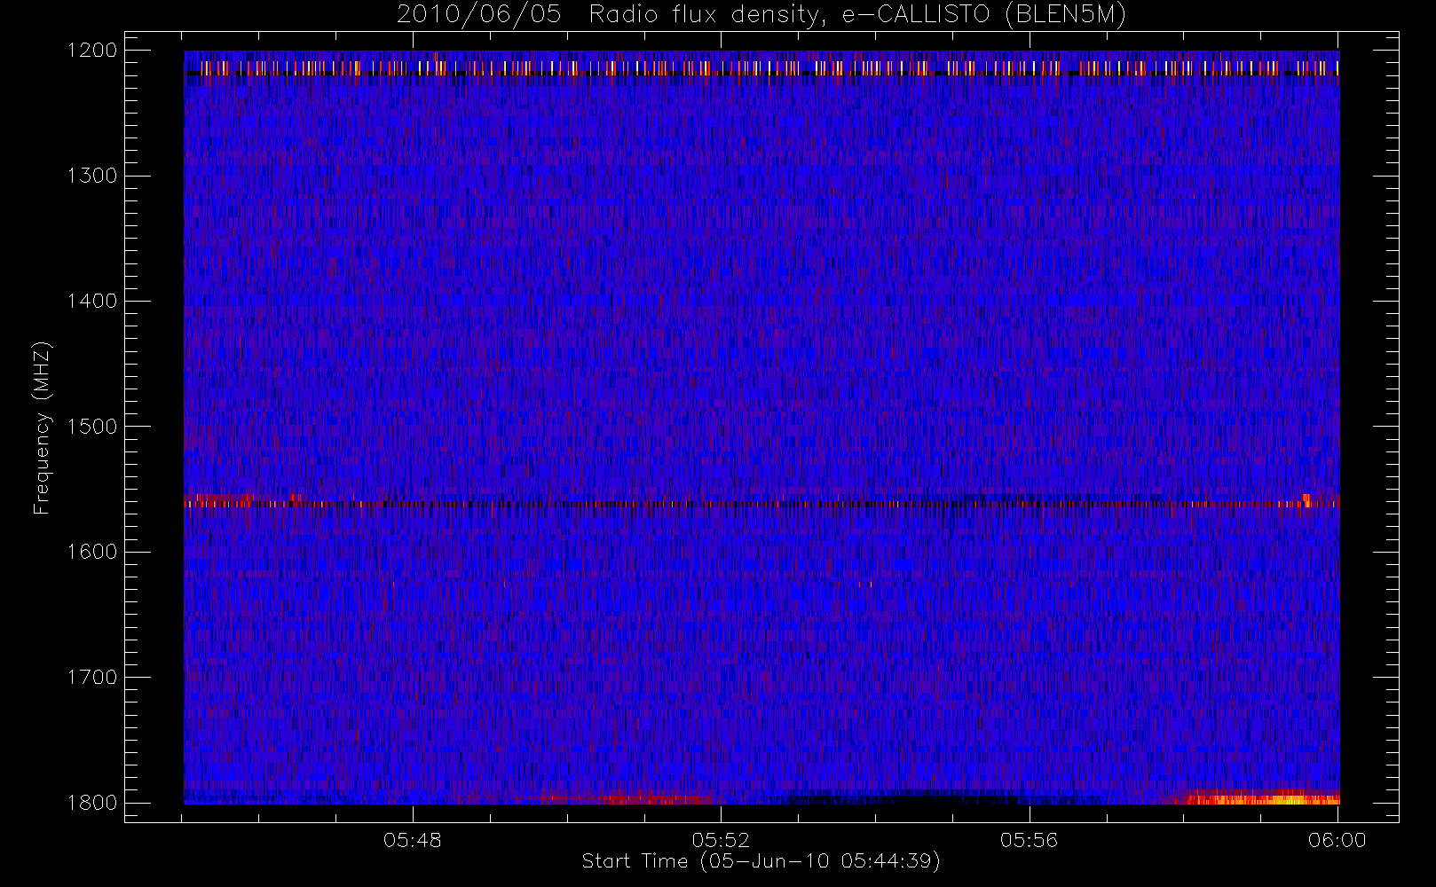The height and width of the screenshot is (887, 1436).
Task: Click the 05:48 time axis label
Action: coord(413,840)
